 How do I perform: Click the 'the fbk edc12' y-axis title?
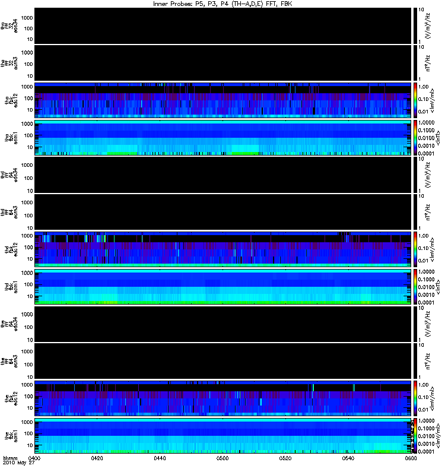pyautogui.click(x=12, y=398)
